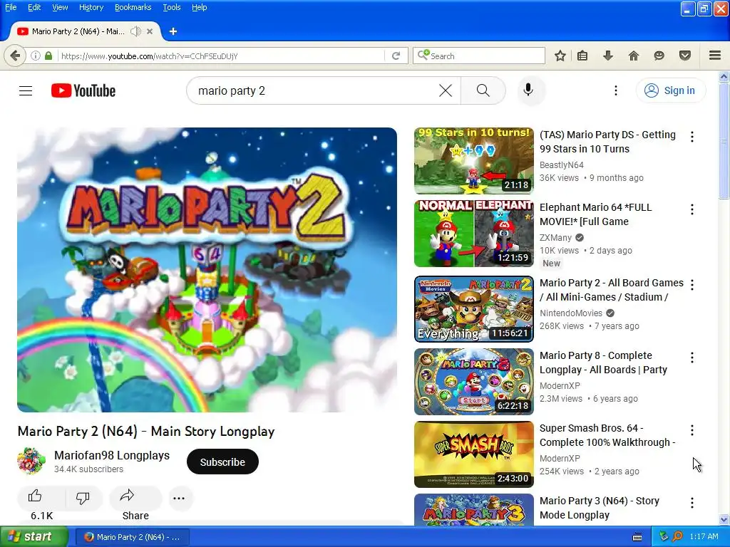The width and height of the screenshot is (730, 547).
Task: Open Super Smash Bros. 64 thumbnail
Action: click(474, 454)
